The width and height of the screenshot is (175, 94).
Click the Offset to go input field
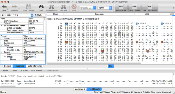pyautogui.click(x=87, y=8)
